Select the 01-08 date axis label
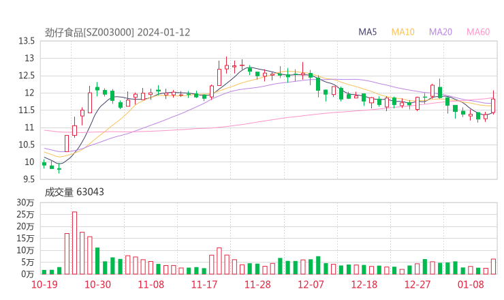This screenshot has height=300, width=504. tap(471, 284)
